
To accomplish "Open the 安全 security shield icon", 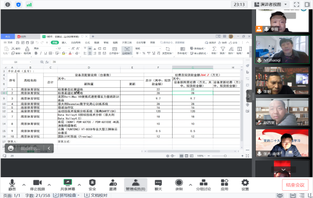I will (x=92, y=182).
